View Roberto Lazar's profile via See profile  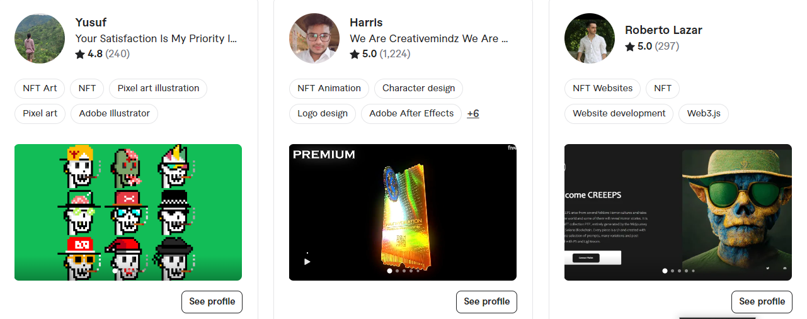pyautogui.click(x=762, y=301)
